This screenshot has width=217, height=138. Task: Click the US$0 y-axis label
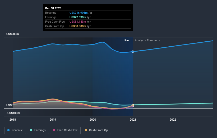pyautogui.click(x=10, y=105)
